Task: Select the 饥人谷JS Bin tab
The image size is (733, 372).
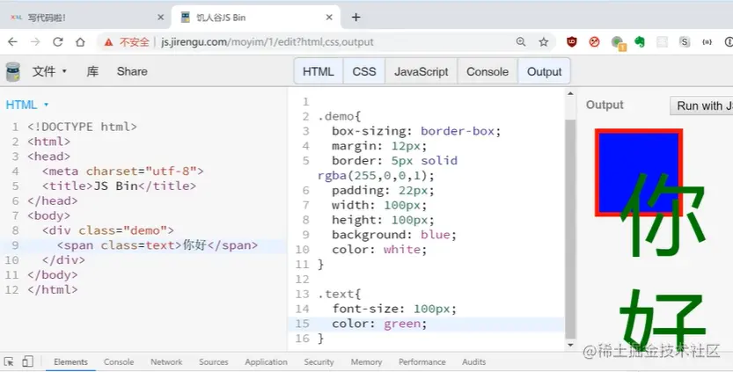Action: (256, 18)
